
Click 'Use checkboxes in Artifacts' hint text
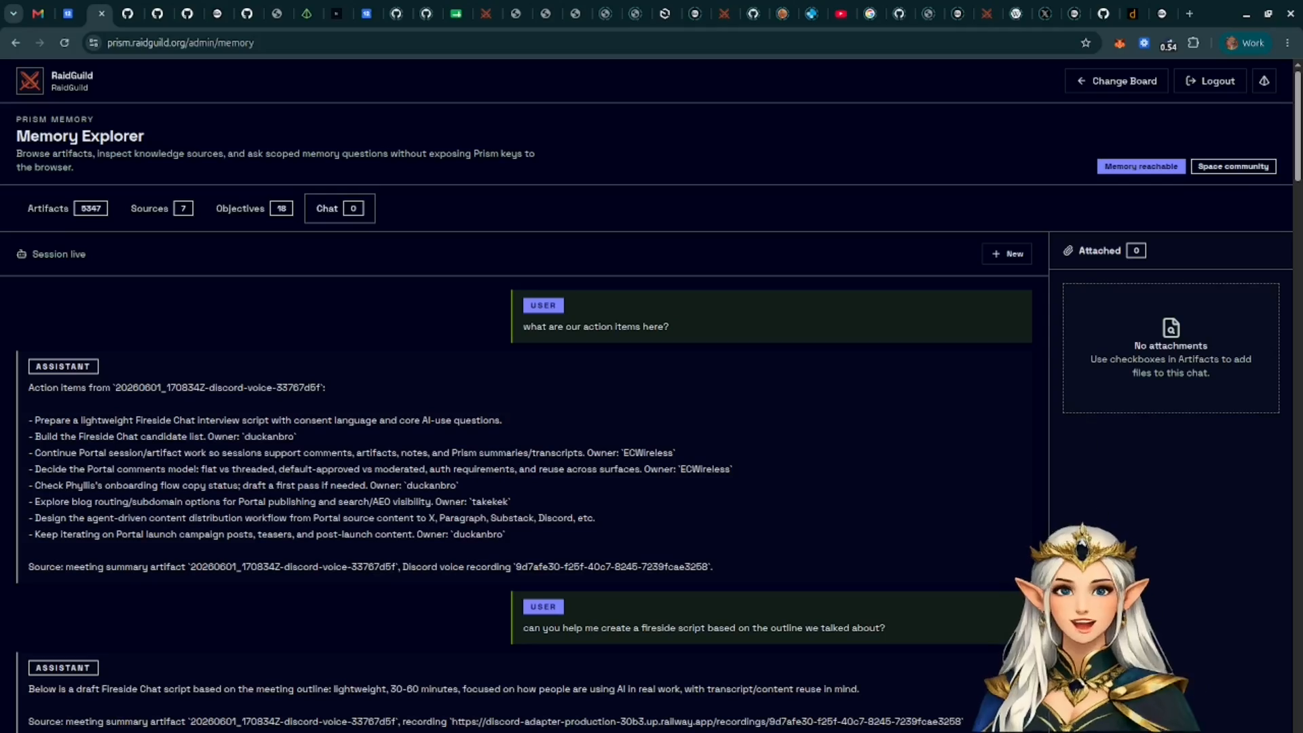pyautogui.click(x=1171, y=366)
